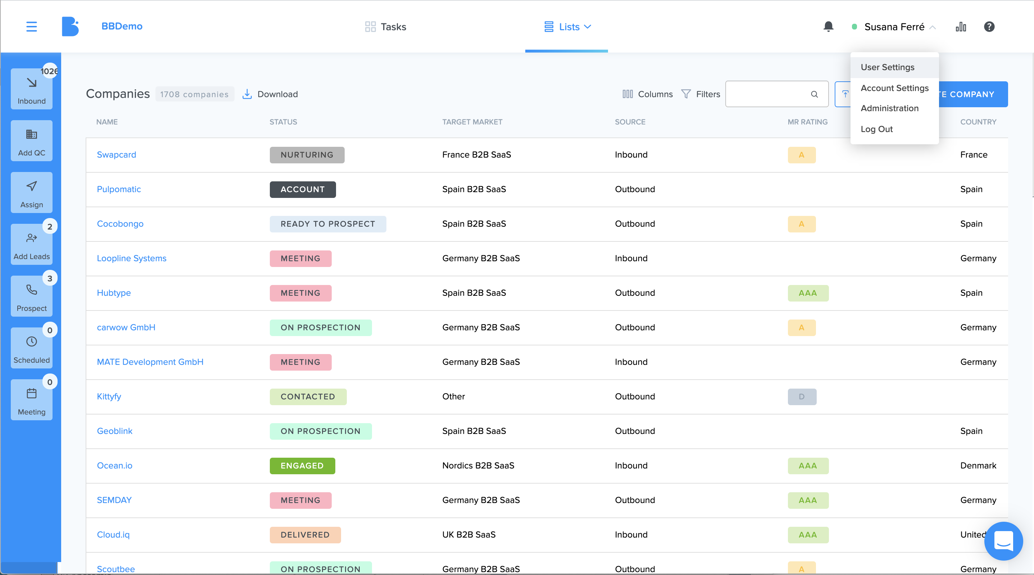Open the Cloud.iq company link
Viewport: 1034px width, 575px height.
pos(113,534)
